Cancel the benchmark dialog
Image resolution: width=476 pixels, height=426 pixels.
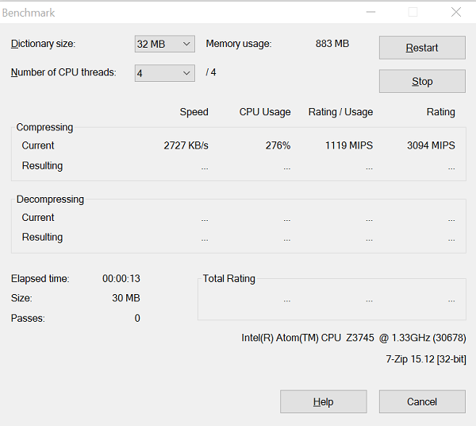tap(422, 401)
